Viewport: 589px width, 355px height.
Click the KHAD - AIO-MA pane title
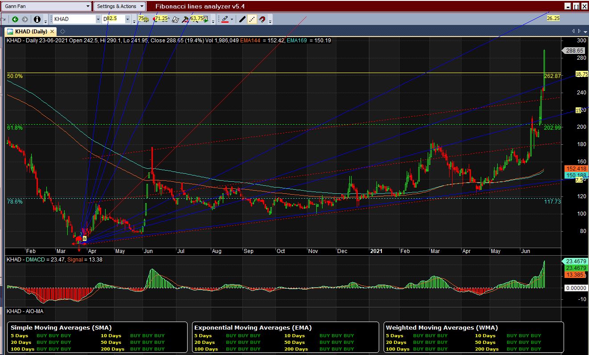pyautogui.click(x=25, y=311)
